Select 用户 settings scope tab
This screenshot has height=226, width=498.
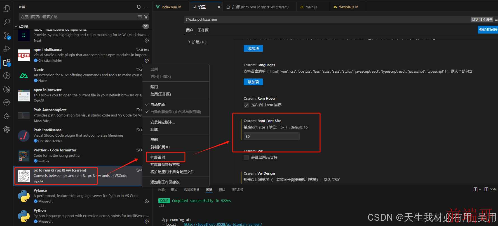point(189,30)
